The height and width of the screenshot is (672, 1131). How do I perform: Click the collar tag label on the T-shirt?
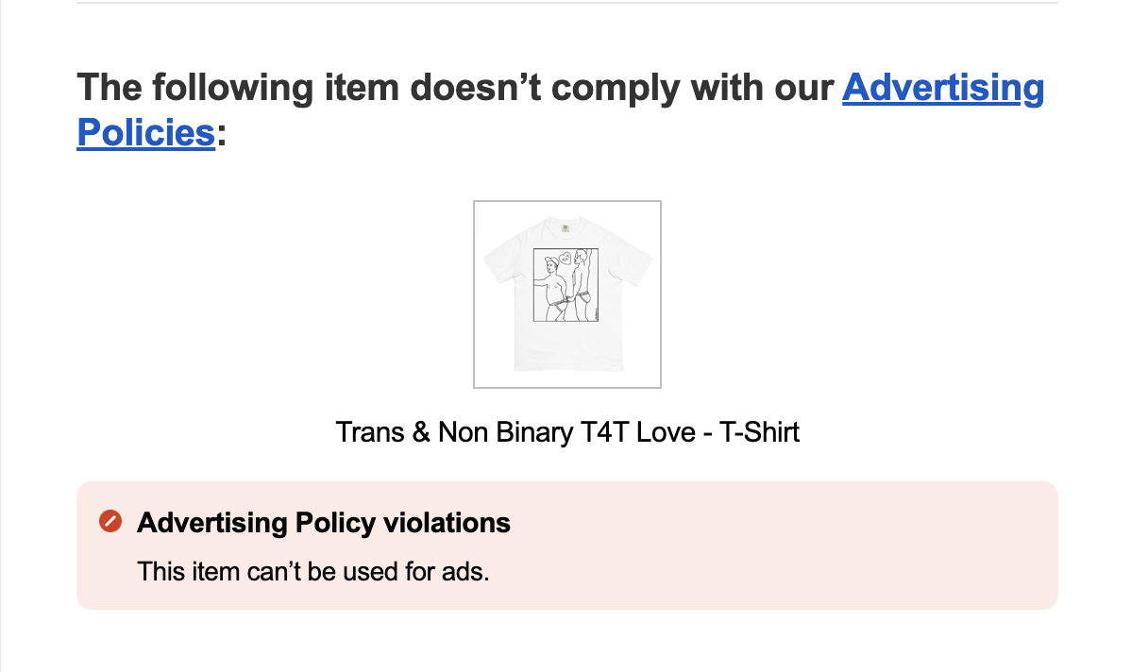click(x=565, y=227)
